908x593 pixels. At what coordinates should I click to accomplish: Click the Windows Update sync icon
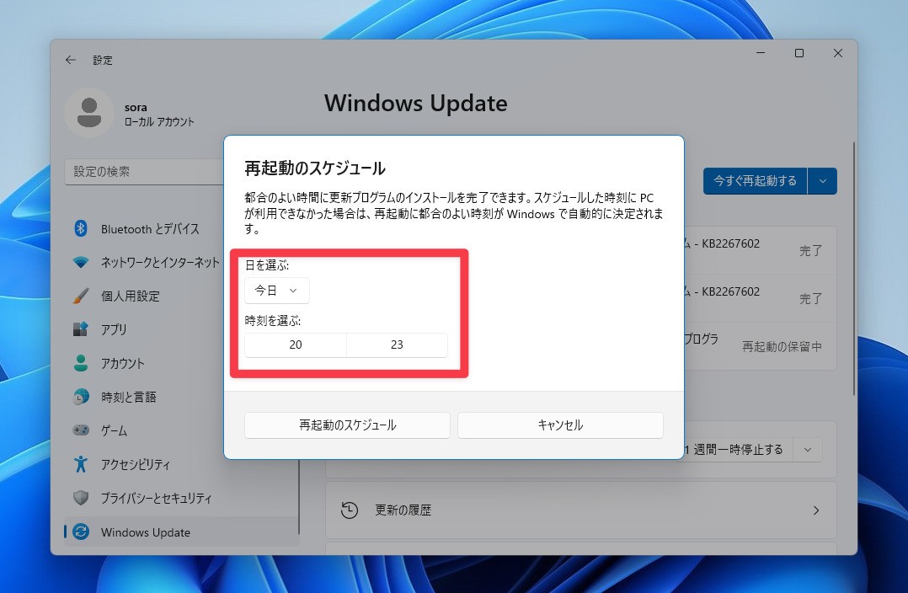[x=81, y=532]
